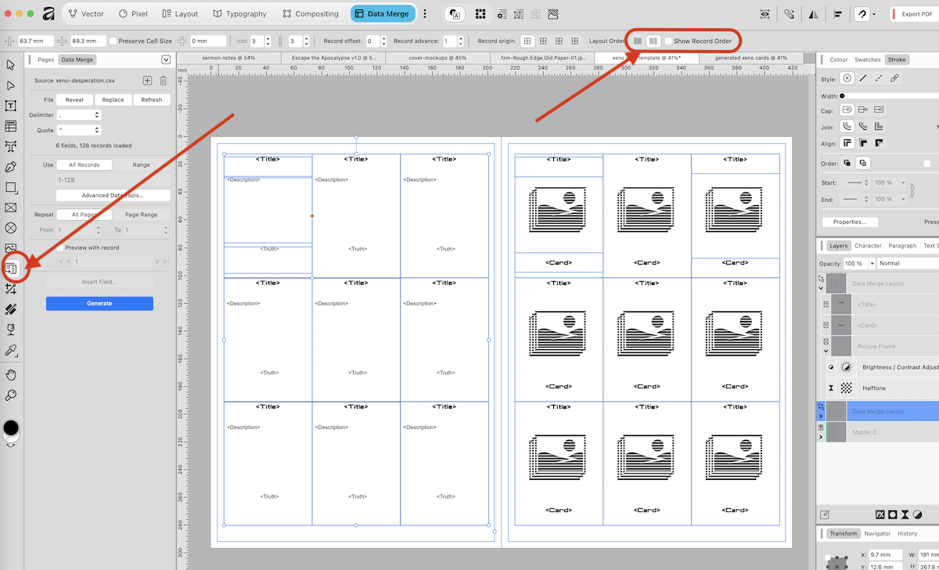
Task: Select the circled Data Merge Layout tool
Action: click(11, 267)
